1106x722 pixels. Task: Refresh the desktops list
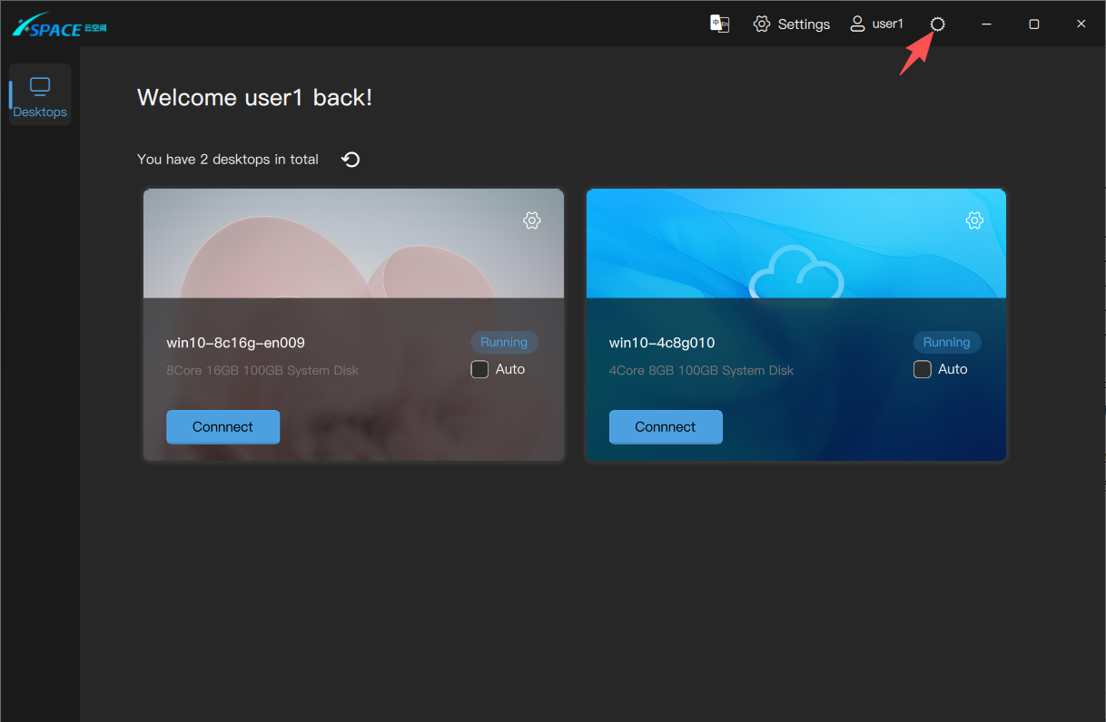351,160
